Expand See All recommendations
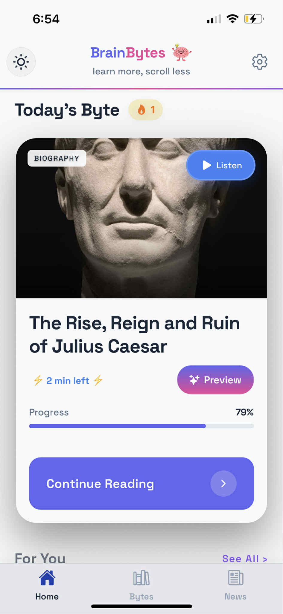The width and height of the screenshot is (283, 614). tap(244, 559)
